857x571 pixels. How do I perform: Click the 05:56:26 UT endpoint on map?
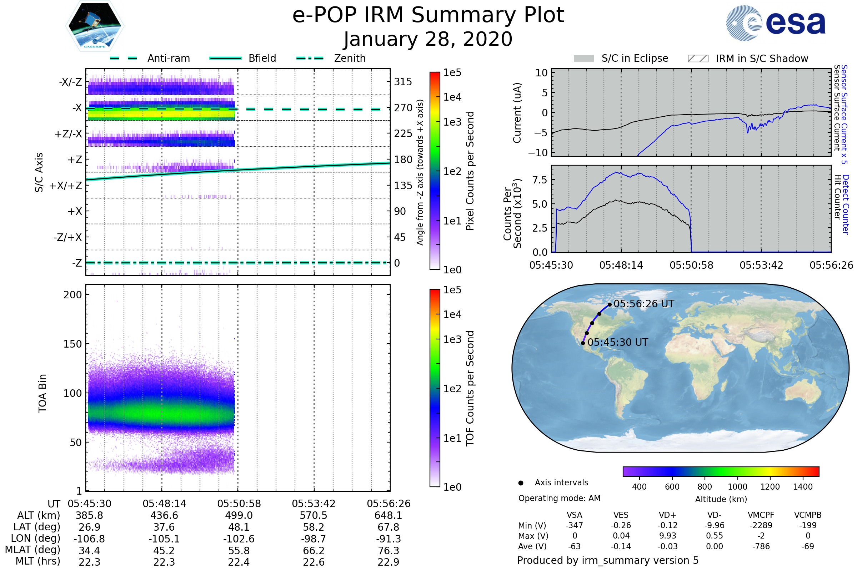pos(610,305)
